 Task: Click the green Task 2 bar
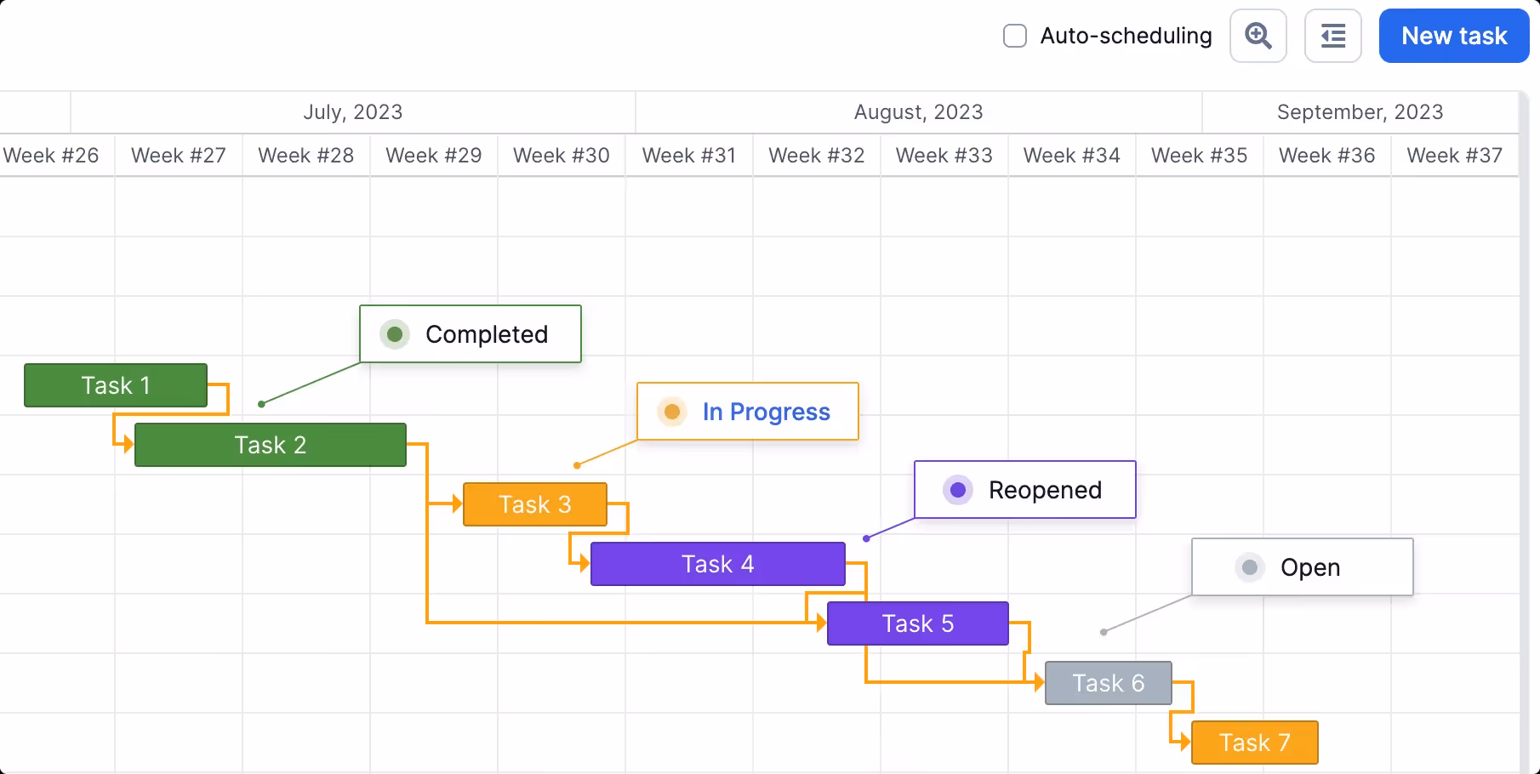click(270, 445)
